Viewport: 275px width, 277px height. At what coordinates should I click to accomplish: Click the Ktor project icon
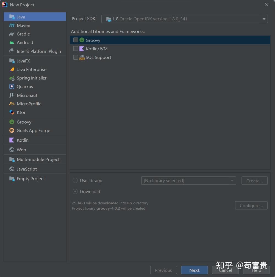[12, 112]
